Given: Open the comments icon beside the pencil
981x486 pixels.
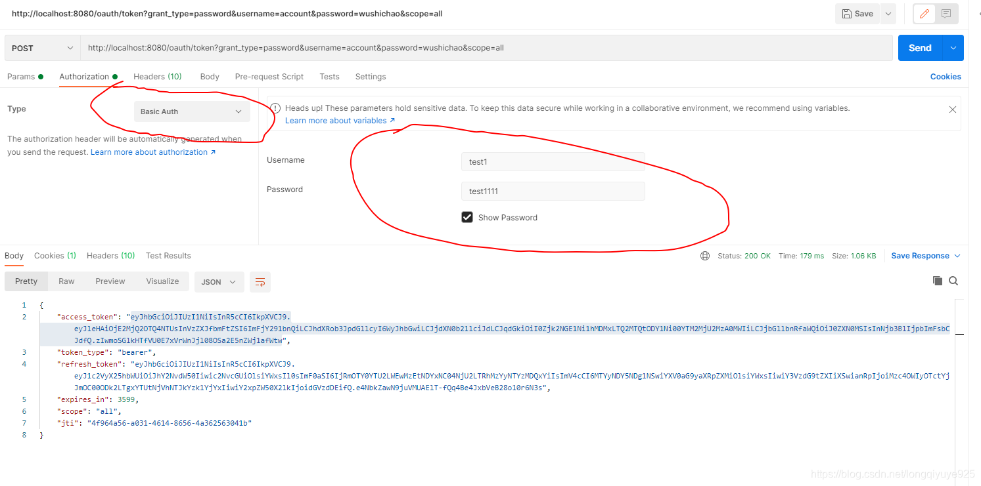Looking at the screenshot, I should pyautogui.click(x=947, y=13).
